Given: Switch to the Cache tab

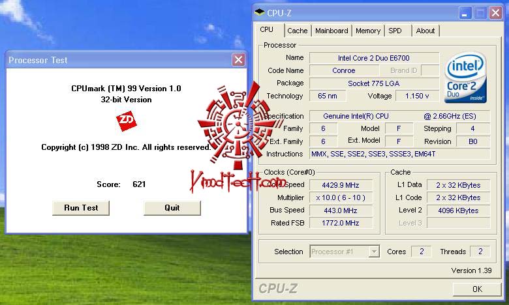Looking at the screenshot, I should coord(298,31).
